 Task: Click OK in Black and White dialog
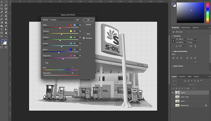(x=88, y=20)
